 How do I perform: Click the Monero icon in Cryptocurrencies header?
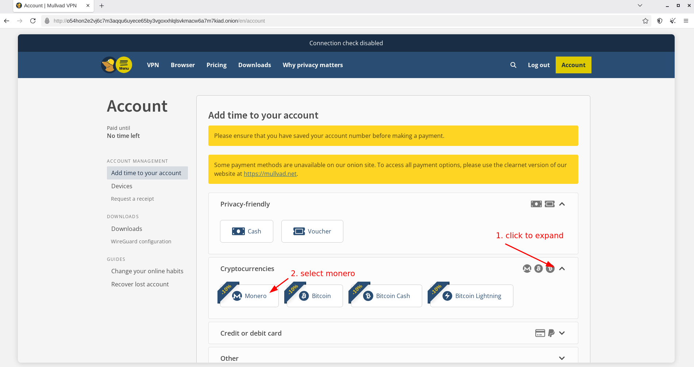pyautogui.click(x=527, y=269)
